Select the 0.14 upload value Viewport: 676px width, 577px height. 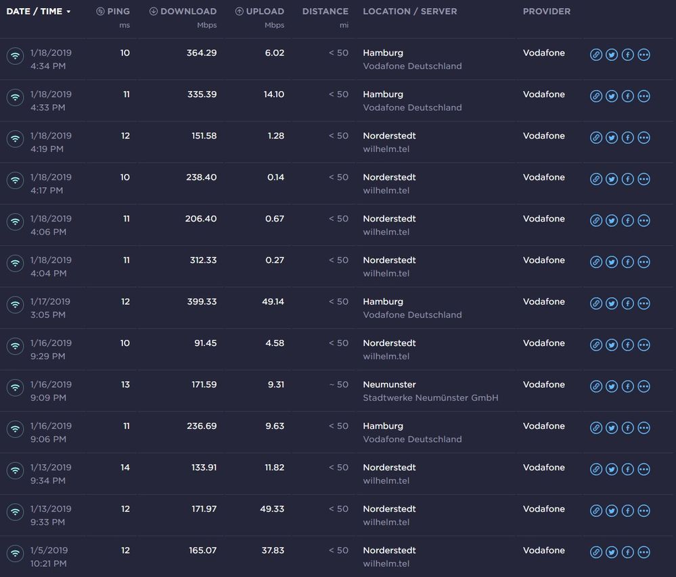275,178
